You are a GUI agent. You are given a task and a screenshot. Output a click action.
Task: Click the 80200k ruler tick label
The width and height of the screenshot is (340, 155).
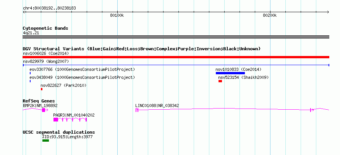(270, 15)
